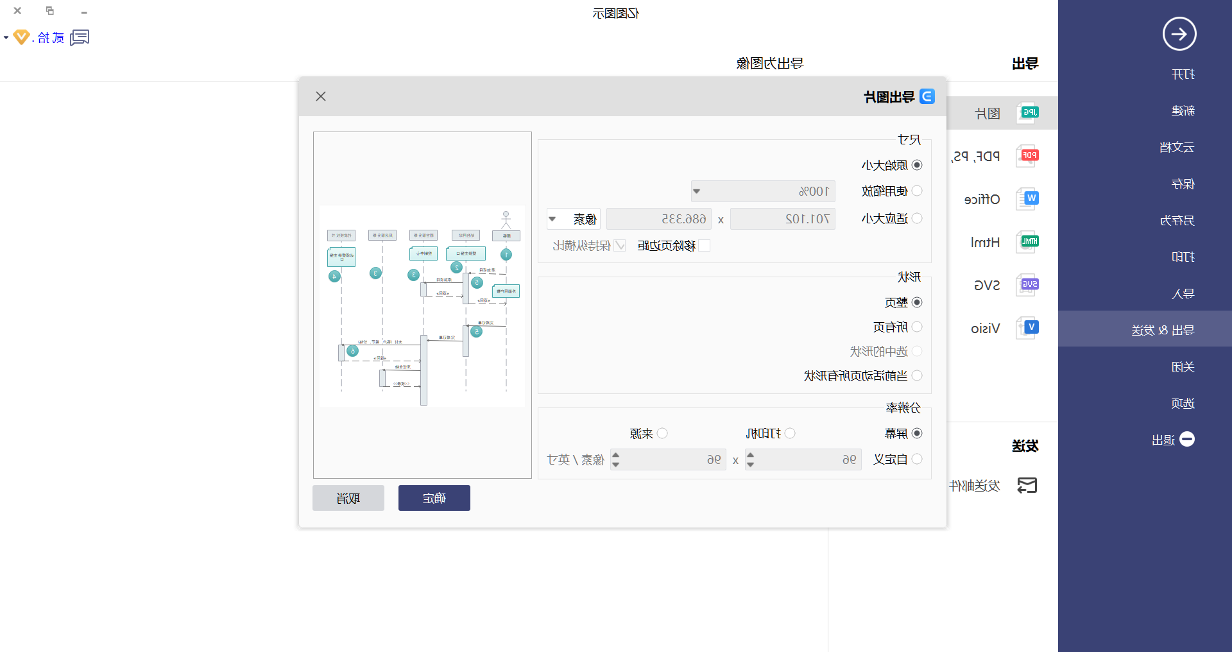The width and height of the screenshot is (1232, 652).
Task: Increase vertical 96 resolution with up arrow
Action: (615, 455)
